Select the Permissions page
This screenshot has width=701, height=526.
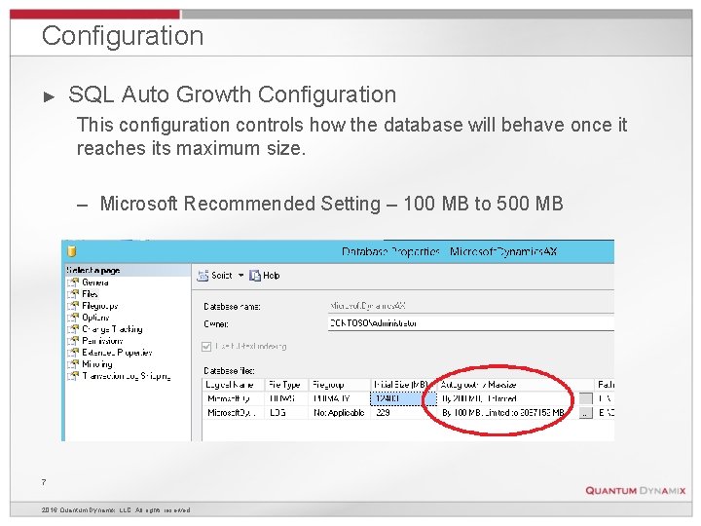point(102,341)
